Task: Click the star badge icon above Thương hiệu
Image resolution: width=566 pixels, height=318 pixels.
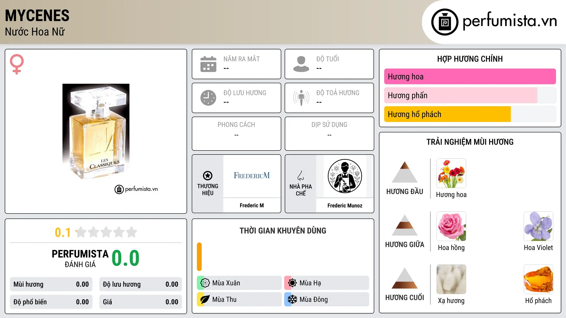Action: click(x=208, y=176)
